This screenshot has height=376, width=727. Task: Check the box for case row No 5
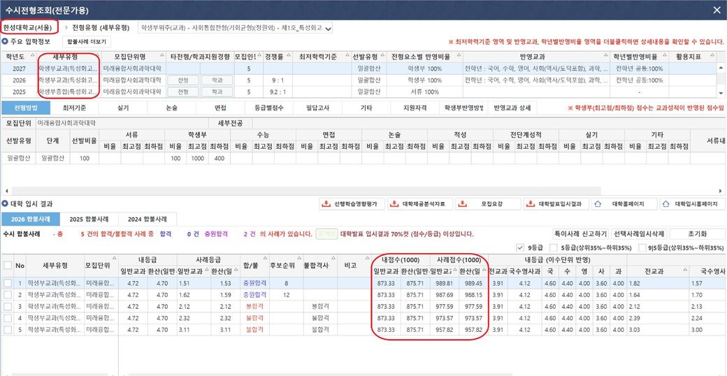pos(8,330)
